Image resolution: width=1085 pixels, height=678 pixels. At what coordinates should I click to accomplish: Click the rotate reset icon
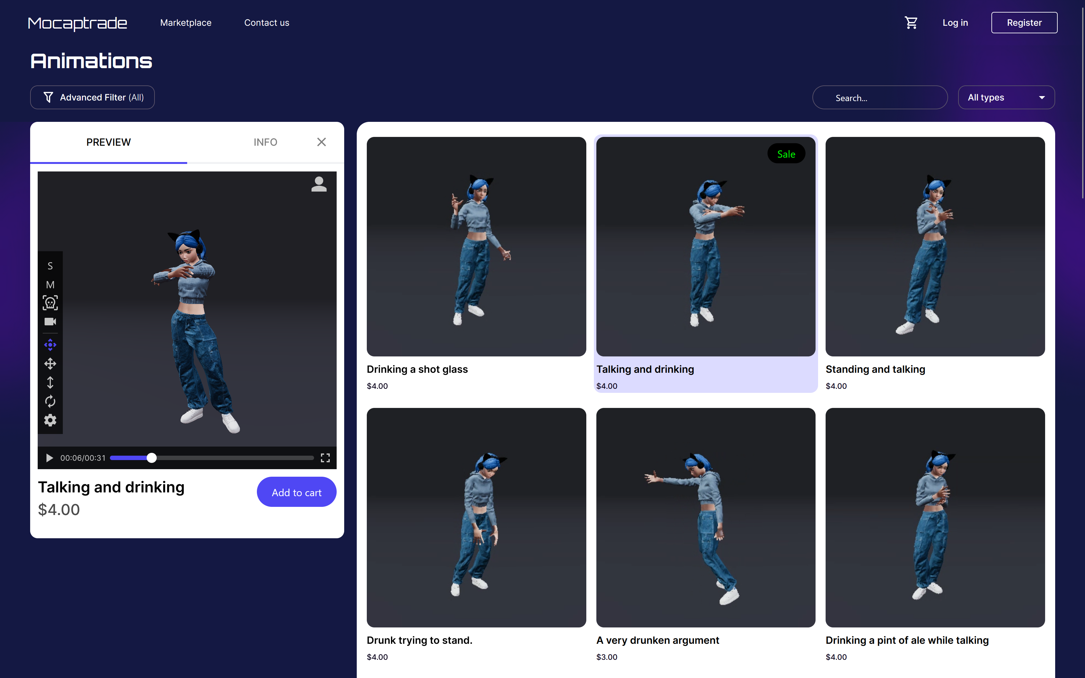[50, 401]
